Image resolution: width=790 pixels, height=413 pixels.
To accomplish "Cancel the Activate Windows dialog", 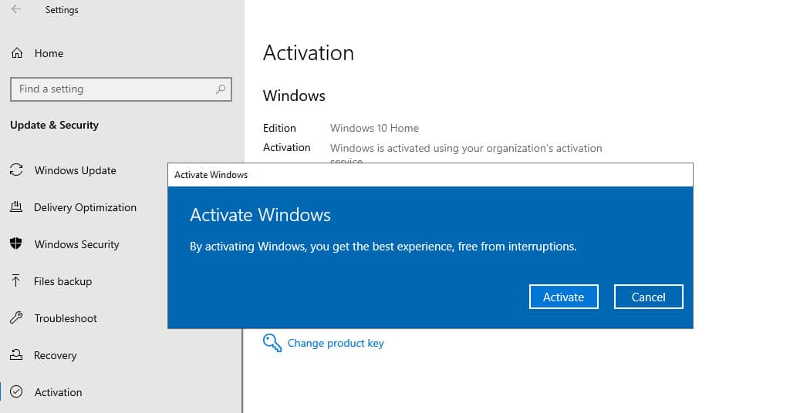I will [x=648, y=297].
